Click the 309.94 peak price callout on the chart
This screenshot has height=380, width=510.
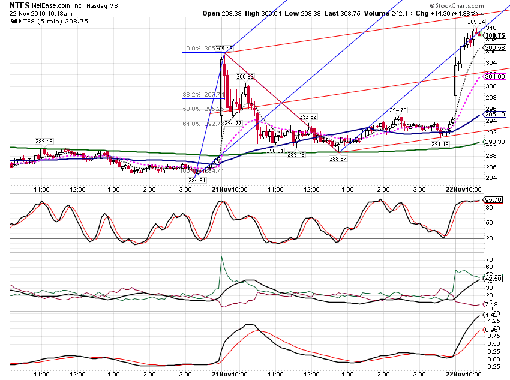[476, 22]
